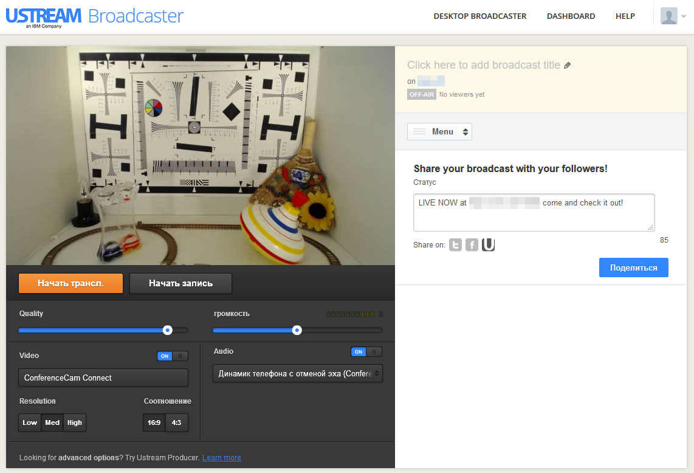Click the user avatar icon
This screenshot has width=694, height=473.
(668, 16)
